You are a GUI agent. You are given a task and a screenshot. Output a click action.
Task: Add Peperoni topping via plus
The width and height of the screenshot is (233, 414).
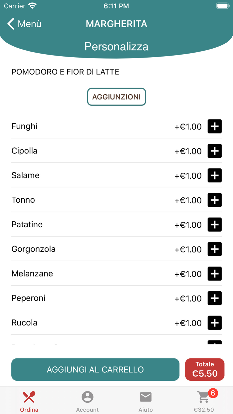pyautogui.click(x=215, y=298)
